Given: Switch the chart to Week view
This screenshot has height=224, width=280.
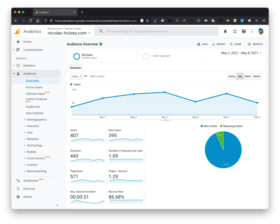Looking at the screenshot, I should pos(247,76).
